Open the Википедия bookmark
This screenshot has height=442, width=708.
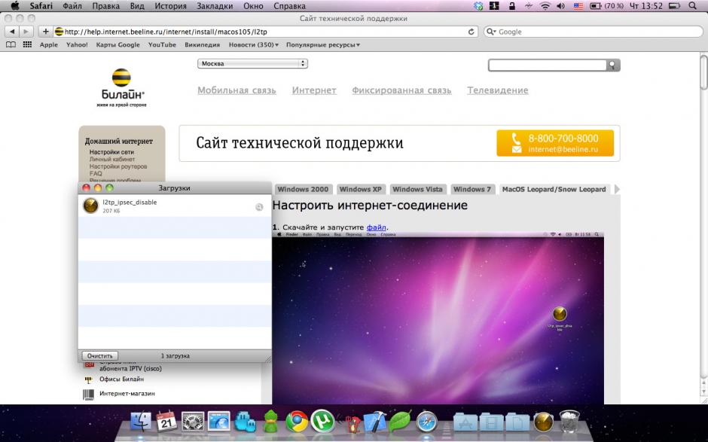tap(202, 44)
